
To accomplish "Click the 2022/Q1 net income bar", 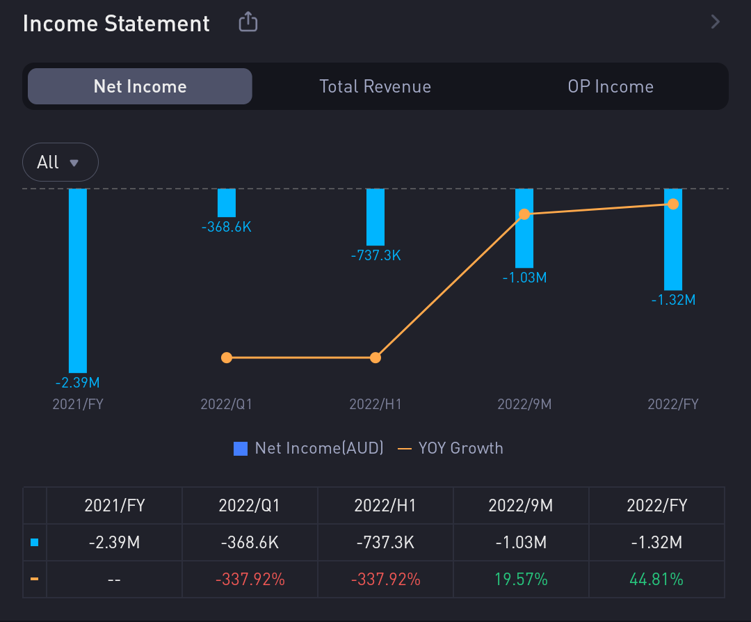I will pos(227,202).
